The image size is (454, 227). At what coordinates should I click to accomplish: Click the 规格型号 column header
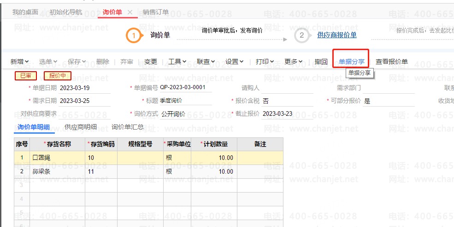[140, 144]
